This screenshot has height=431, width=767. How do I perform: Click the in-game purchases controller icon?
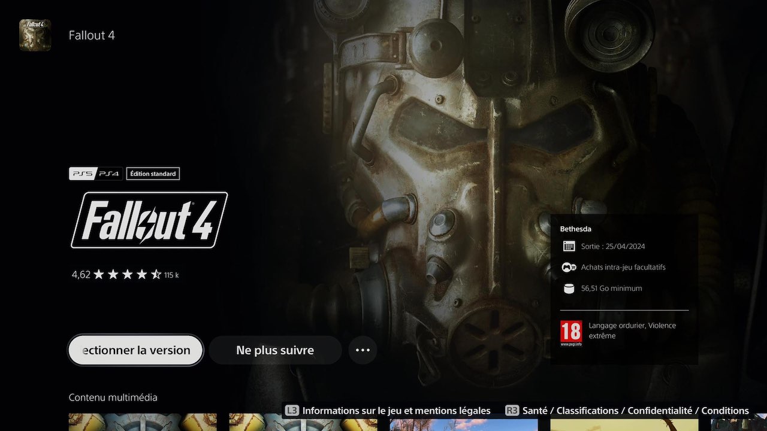(x=569, y=267)
